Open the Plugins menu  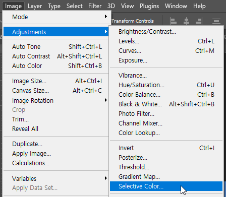coord(149,6)
